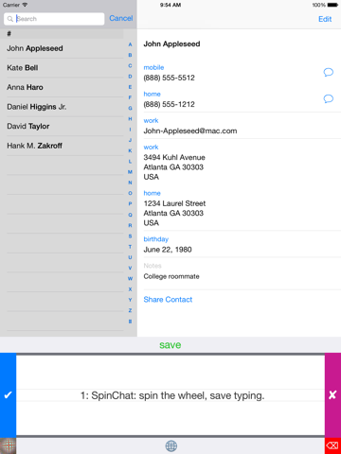The height and width of the screenshot is (454, 341).
Task: Tap the mobile label
Action: tap(153, 67)
